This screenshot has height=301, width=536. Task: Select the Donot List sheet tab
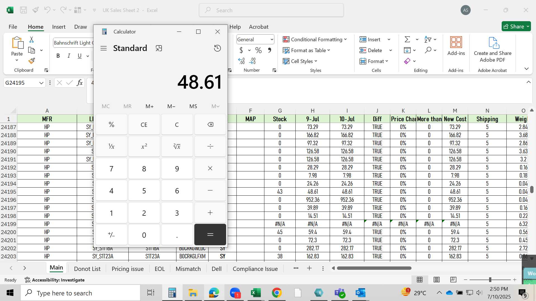click(87, 269)
